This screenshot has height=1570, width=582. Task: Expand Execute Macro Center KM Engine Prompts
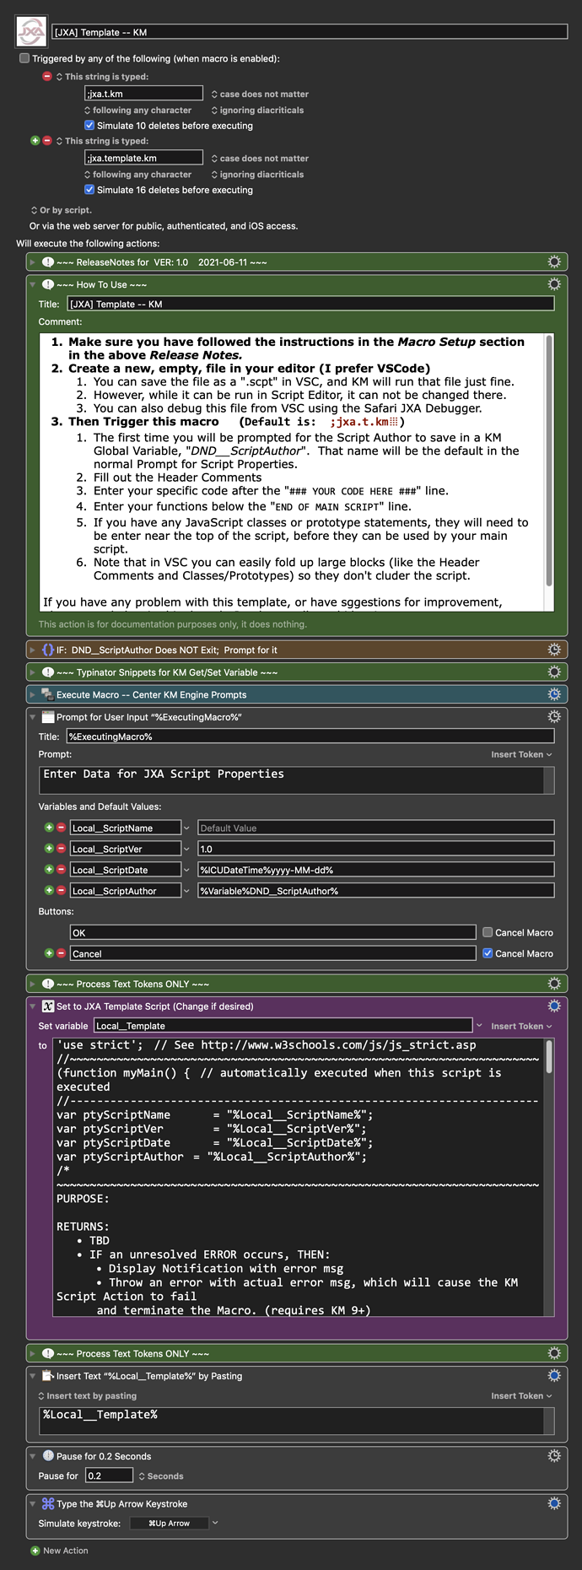pos(33,695)
